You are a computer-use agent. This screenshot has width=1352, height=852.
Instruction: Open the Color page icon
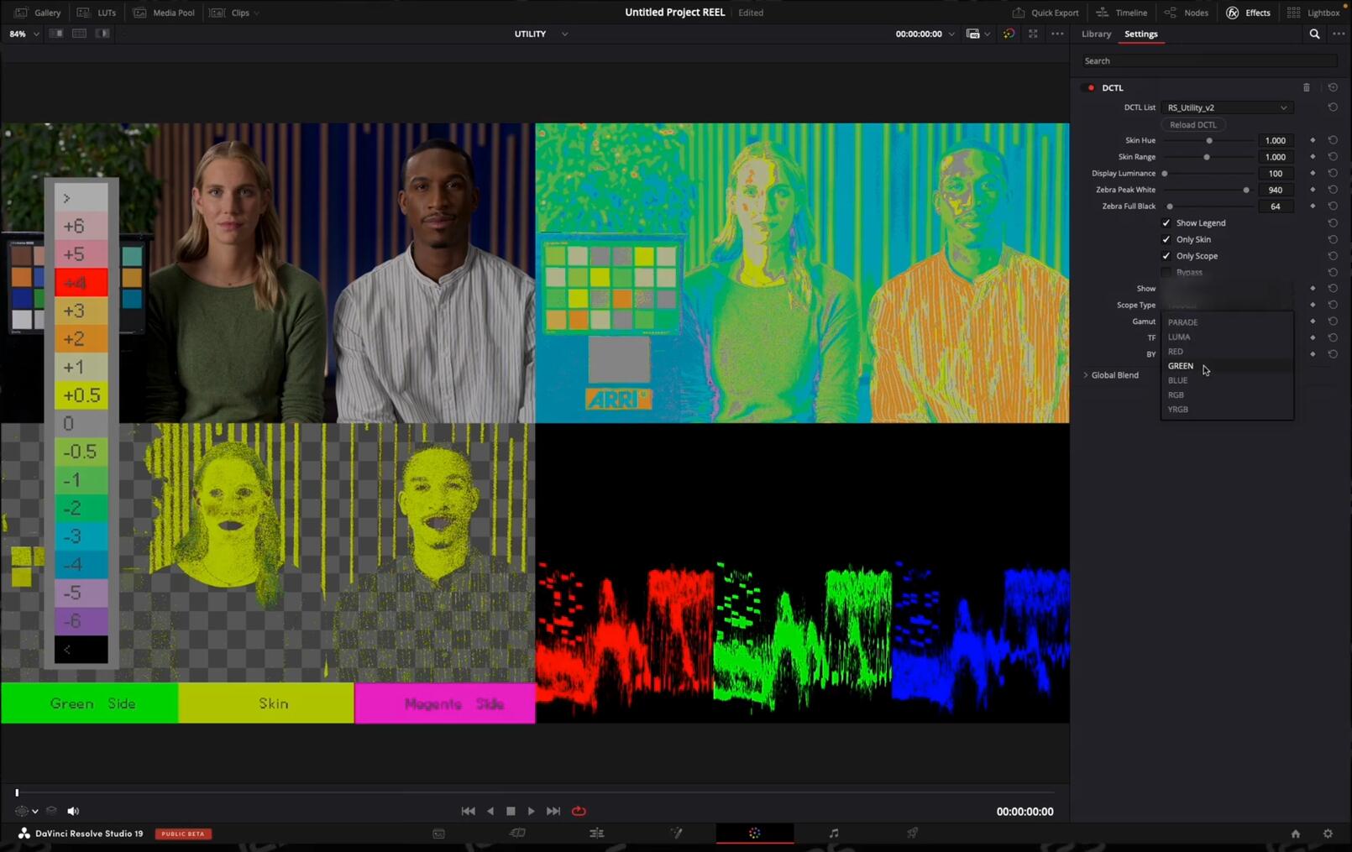click(x=754, y=834)
